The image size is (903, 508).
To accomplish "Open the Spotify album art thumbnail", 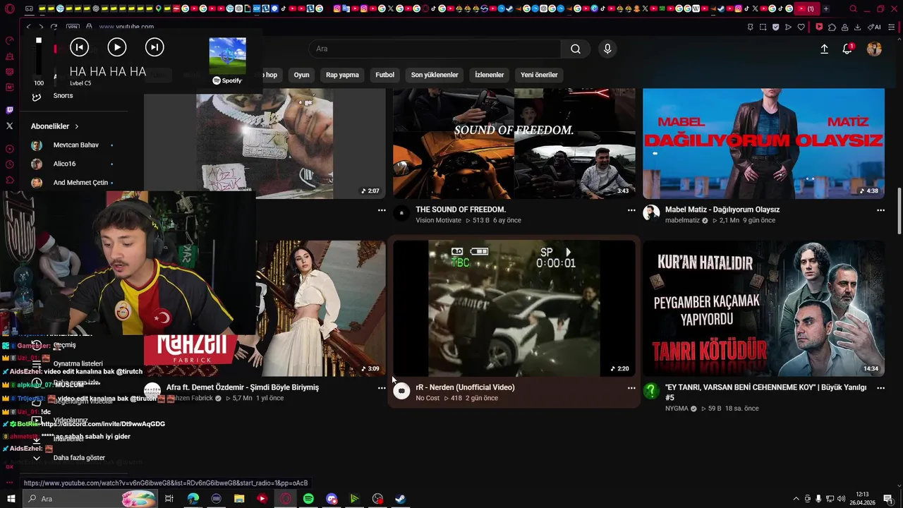I will click(x=227, y=56).
